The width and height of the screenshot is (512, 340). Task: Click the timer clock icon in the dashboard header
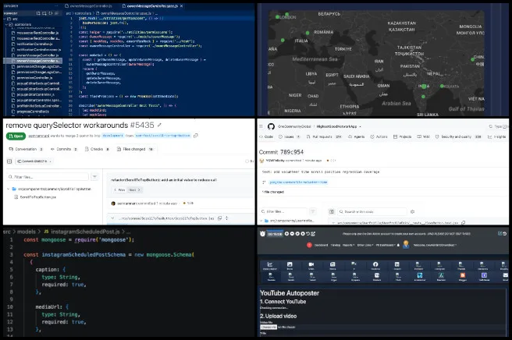point(262,234)
